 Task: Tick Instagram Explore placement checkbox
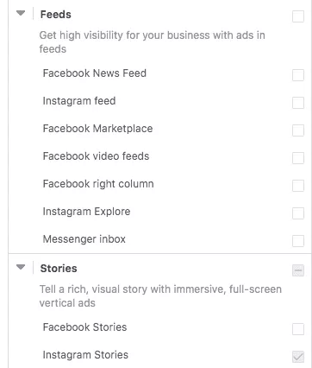[298, 213]
